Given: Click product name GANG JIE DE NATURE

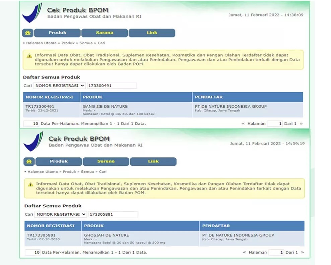Looking at the screenshot, I should (105, 107).
